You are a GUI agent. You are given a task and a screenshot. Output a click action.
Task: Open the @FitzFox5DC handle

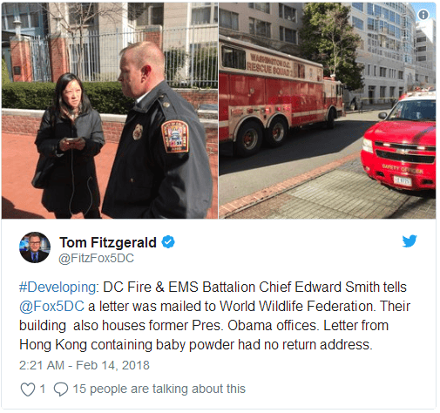point(97,258)
